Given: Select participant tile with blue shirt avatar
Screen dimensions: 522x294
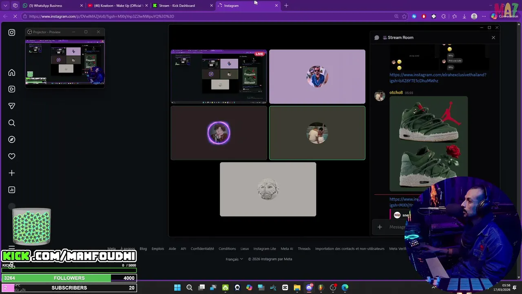Looking at the screenshot, I should (x=317, y=77).
